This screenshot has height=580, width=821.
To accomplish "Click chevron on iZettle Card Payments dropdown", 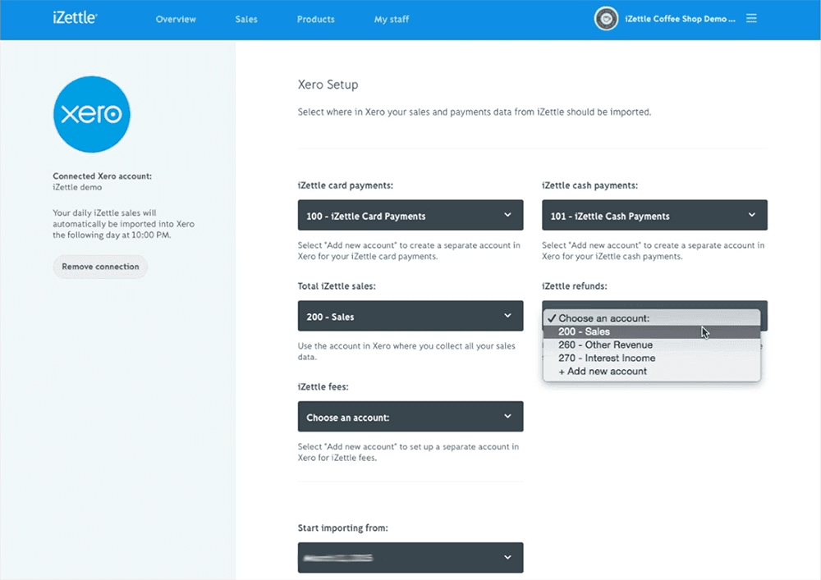I will point(507,215).
